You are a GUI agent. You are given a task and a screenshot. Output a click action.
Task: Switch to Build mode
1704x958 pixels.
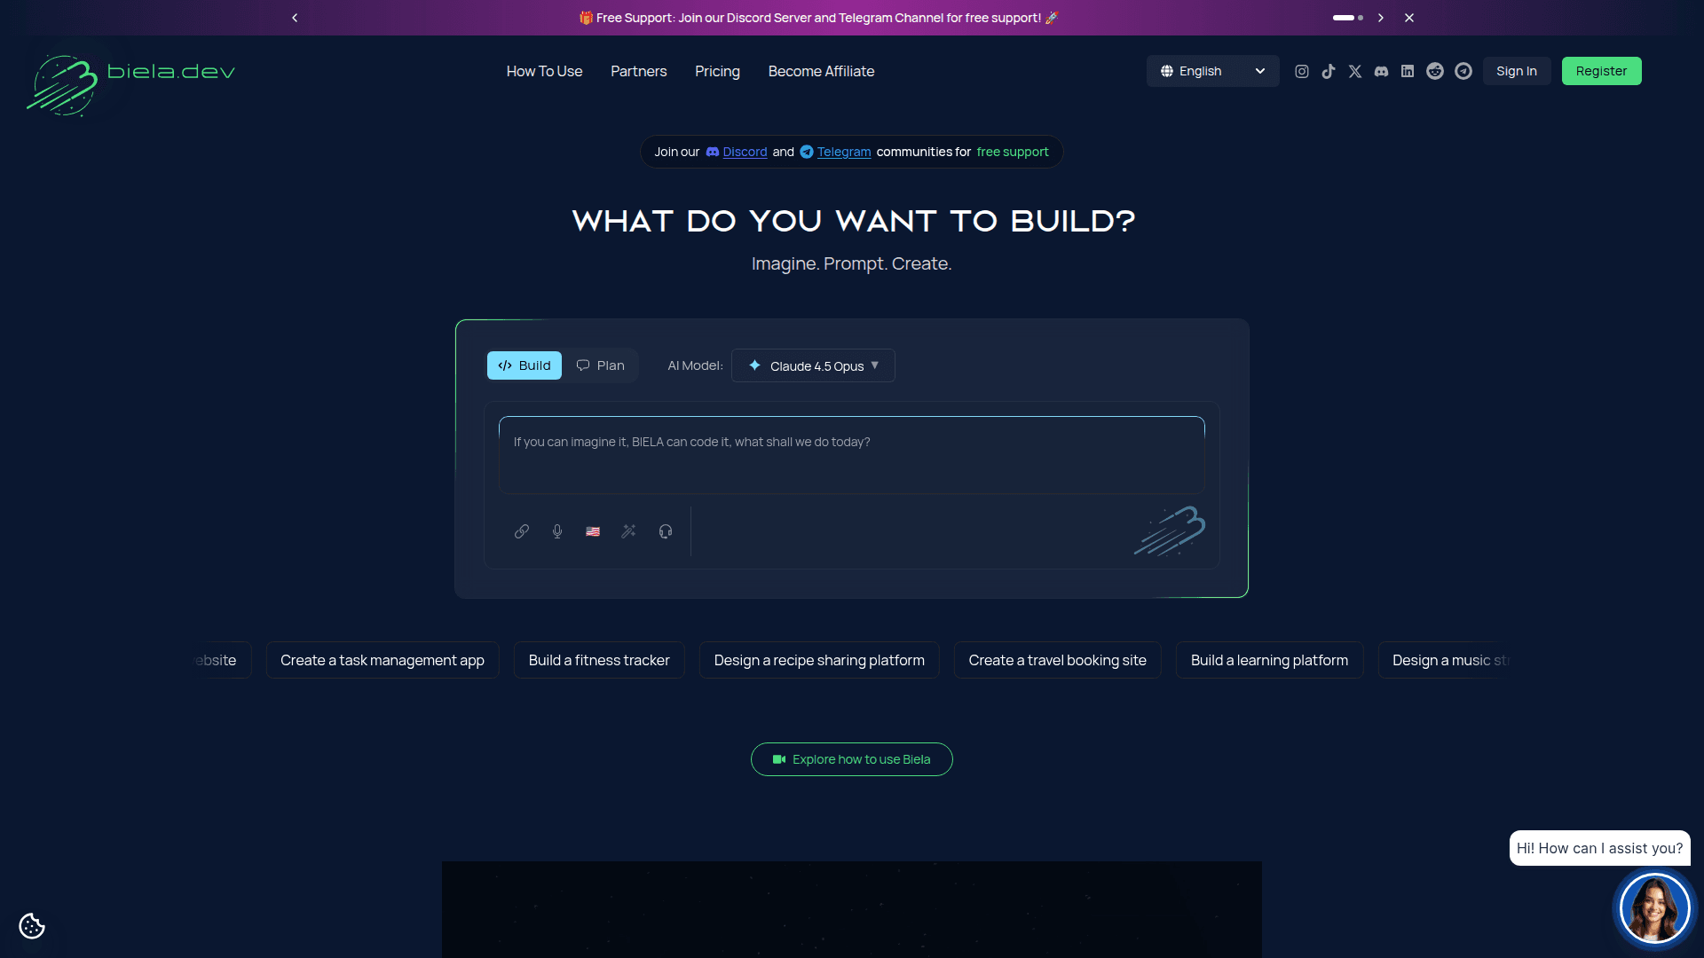[525, 365]
